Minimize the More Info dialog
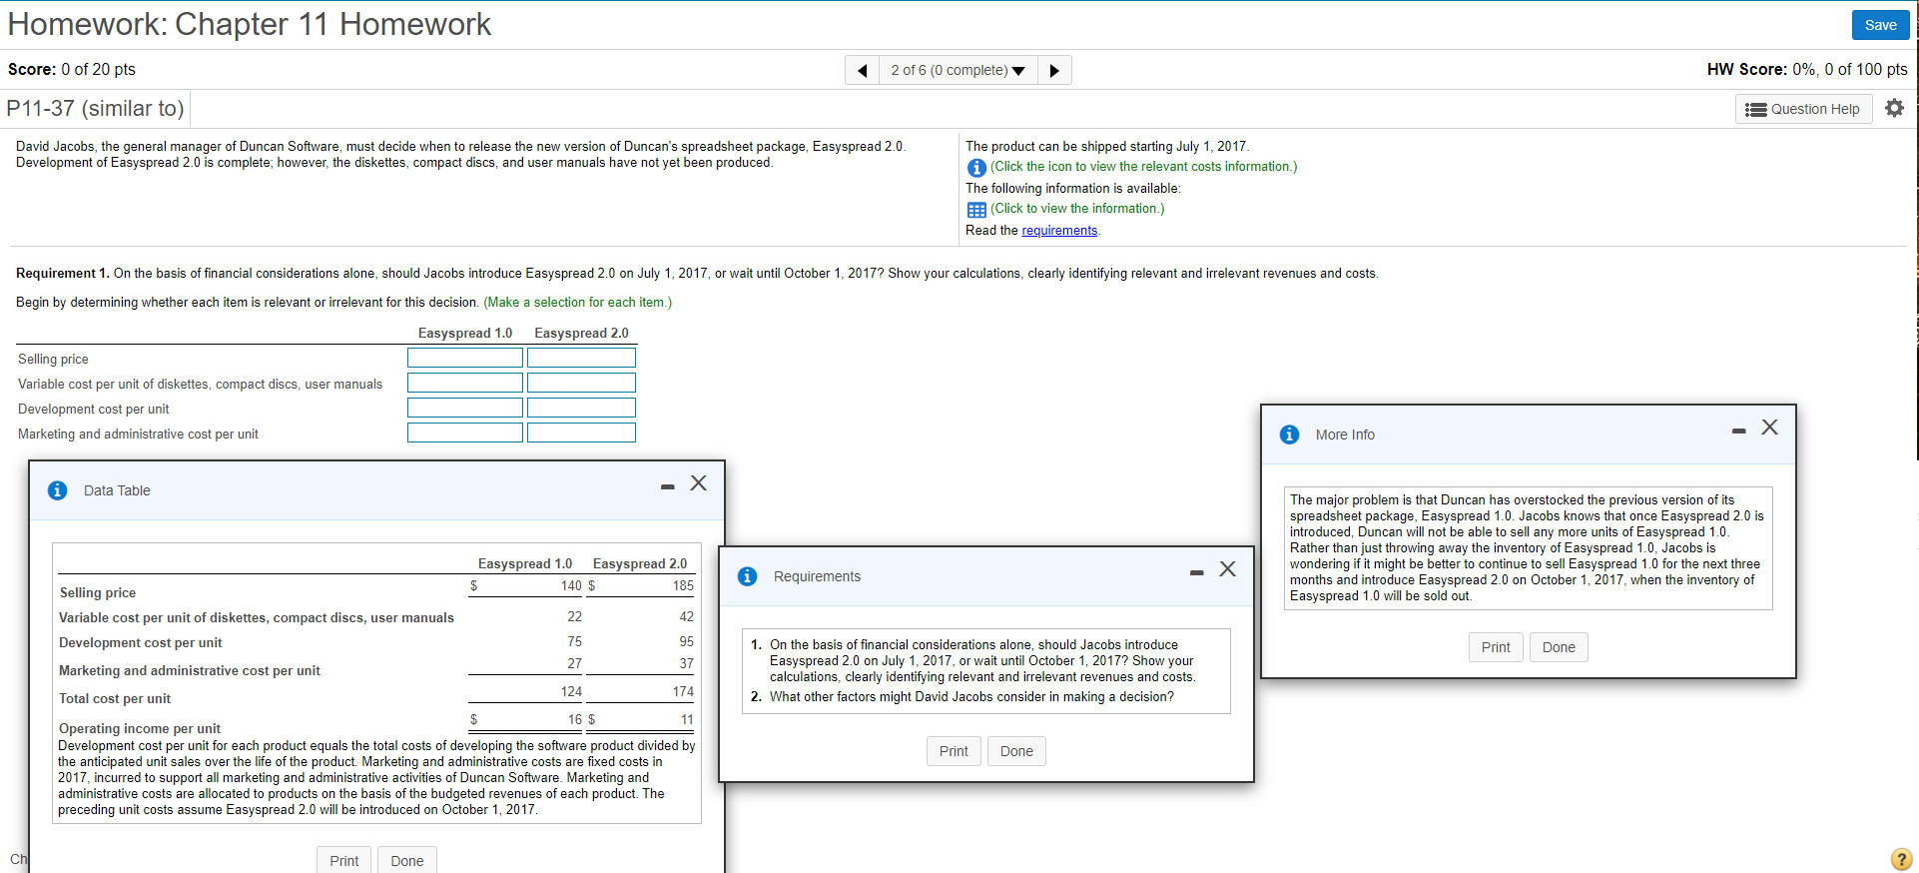1919x873 pixels. (1738, 431)
